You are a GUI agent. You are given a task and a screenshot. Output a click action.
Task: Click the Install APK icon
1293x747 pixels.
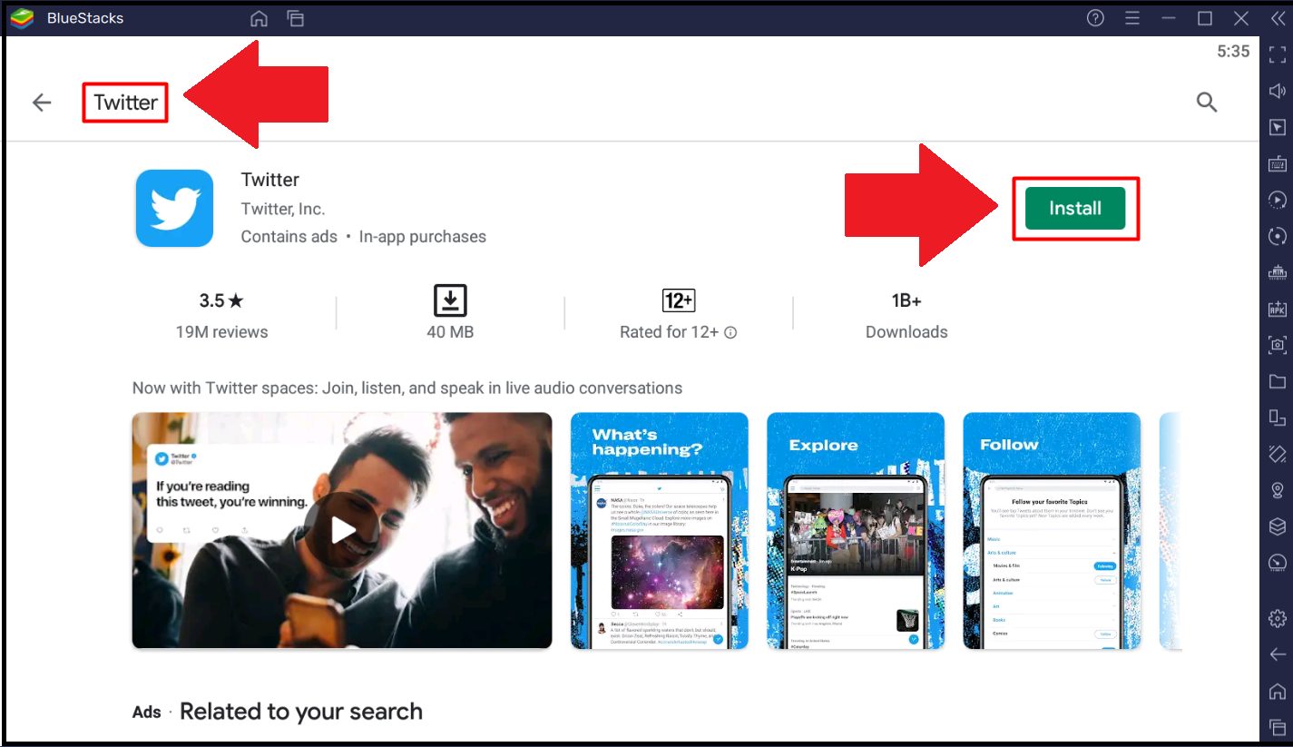[x=1278, y=309]
